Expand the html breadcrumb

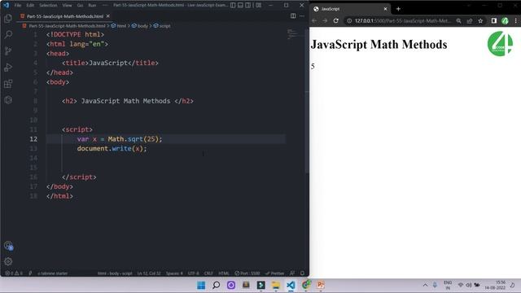119,25
